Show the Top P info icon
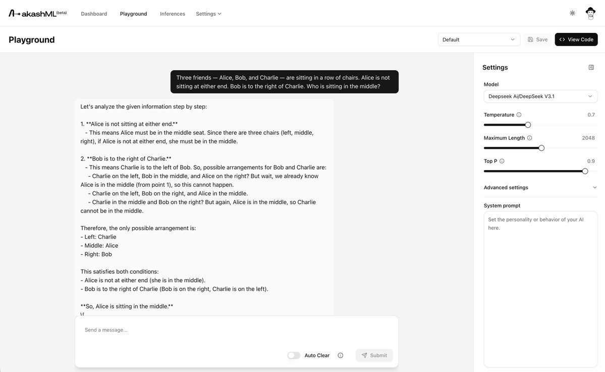605x372 pixels. click(x=502, y=161)
